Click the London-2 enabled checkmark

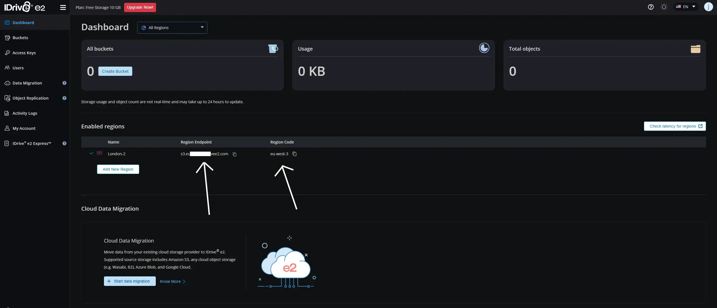pyautogui.click(x=91, y=153)
